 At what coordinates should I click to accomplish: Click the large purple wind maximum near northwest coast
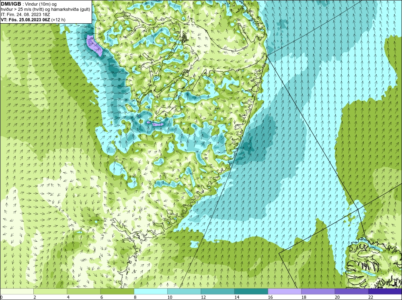point(94,45)
